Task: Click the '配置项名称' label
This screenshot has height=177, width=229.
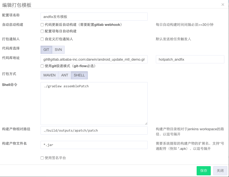Action: 11,15
